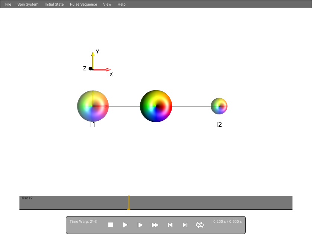Image resolution: width=312 pixels, height=234 pixels.
Task: Expand the Pulse Sequence menu
Action: (x=83, y=4)
